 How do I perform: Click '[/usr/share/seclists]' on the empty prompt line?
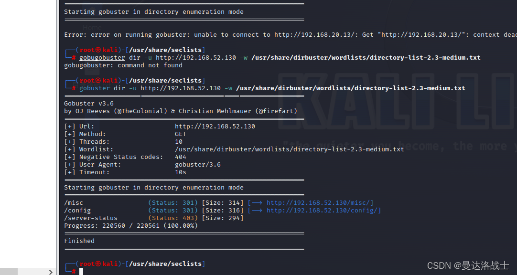[165, 264]
